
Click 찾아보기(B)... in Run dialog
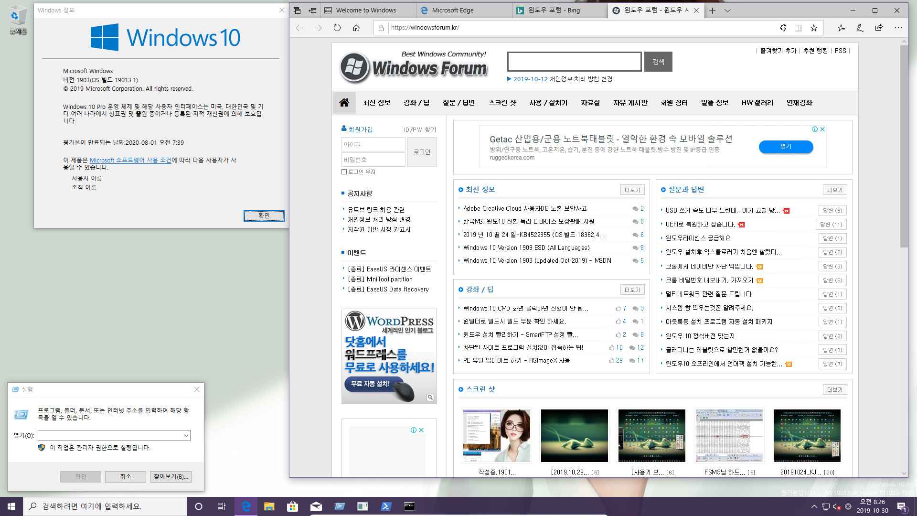(171, 476)
